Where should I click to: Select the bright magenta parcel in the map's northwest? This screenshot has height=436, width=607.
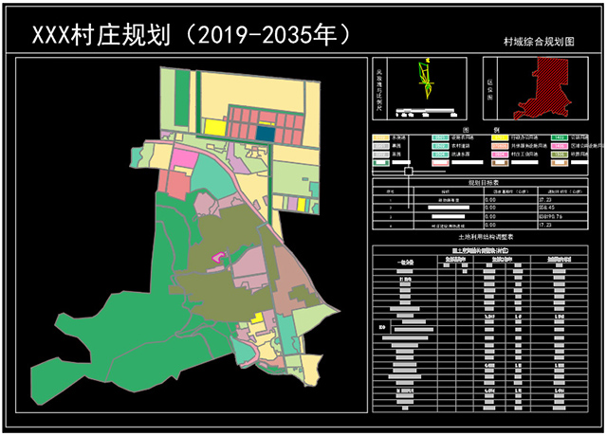click(185, 158)
